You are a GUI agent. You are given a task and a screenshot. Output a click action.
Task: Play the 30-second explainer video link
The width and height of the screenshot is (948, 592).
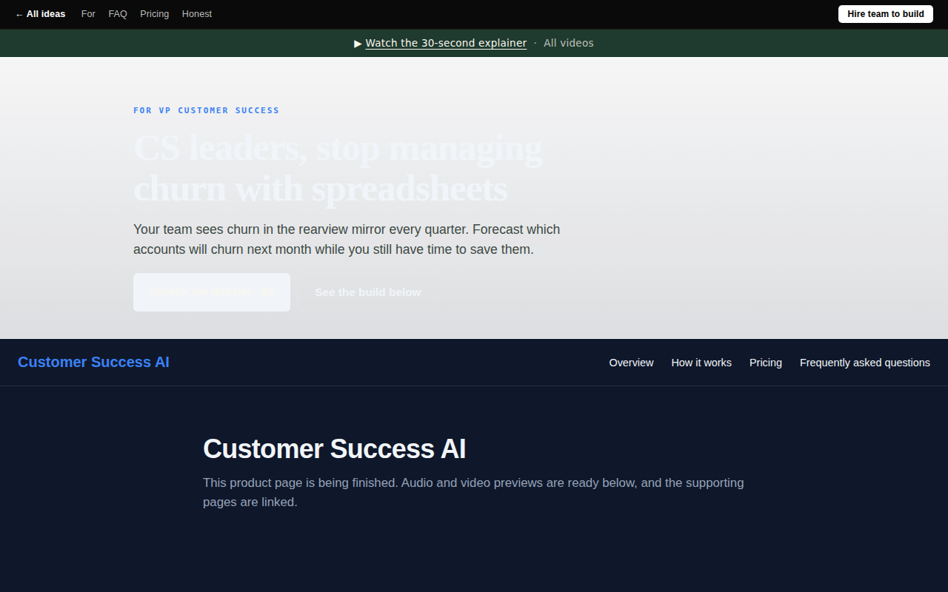click(446, 43)
